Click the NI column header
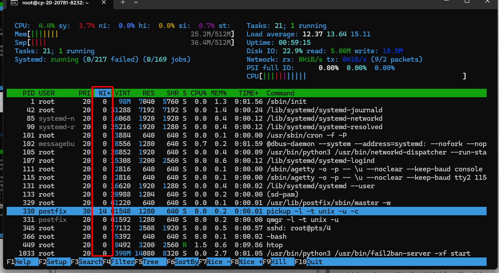 point(104,93)
